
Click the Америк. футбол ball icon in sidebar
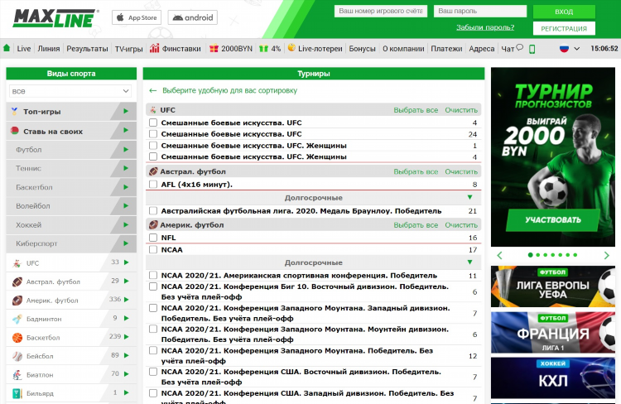17,301
